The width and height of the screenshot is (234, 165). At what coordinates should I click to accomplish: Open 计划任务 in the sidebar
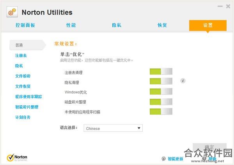pyautogui.click(x=23, y=117)
